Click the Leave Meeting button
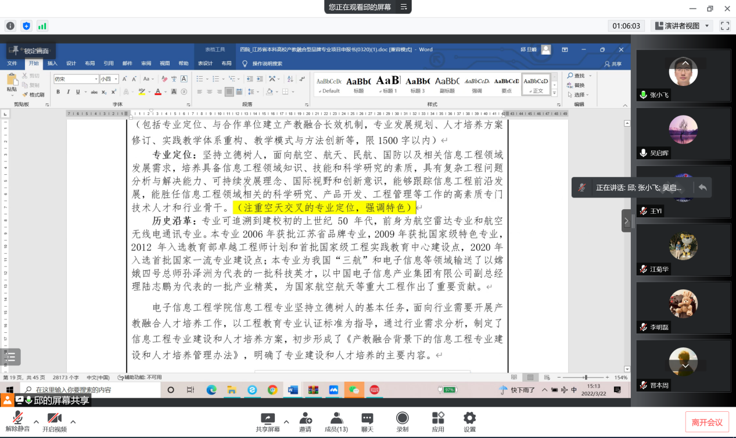The width and height of the screenshot is (736, 438). (x=706, y=422)
